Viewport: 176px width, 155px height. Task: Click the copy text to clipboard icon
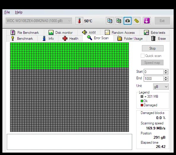point(110,21)
